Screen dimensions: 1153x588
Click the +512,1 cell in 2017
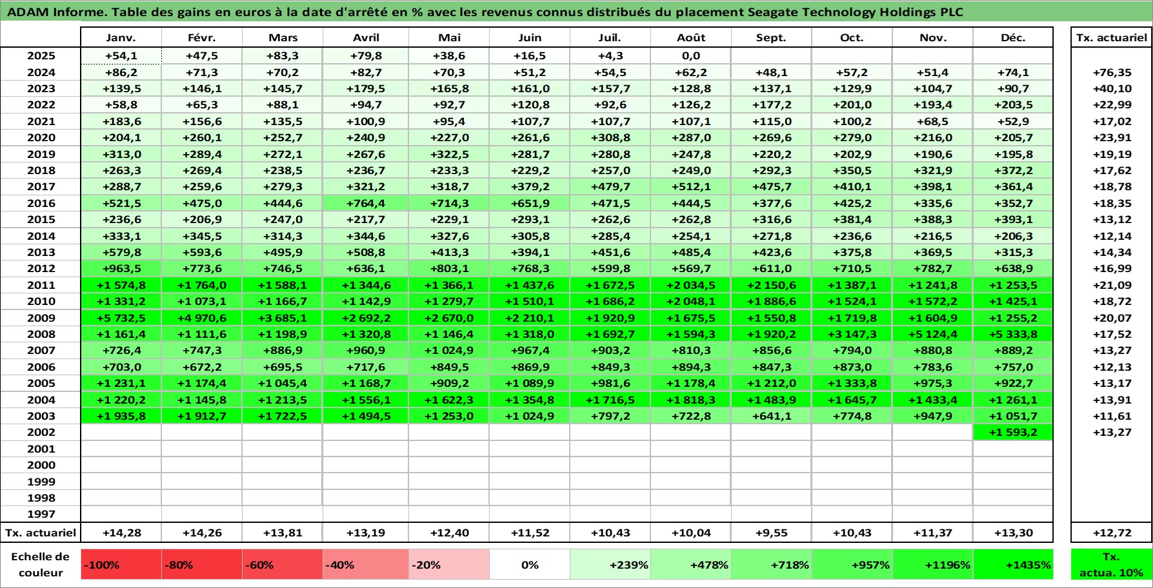tap(691, 186)
